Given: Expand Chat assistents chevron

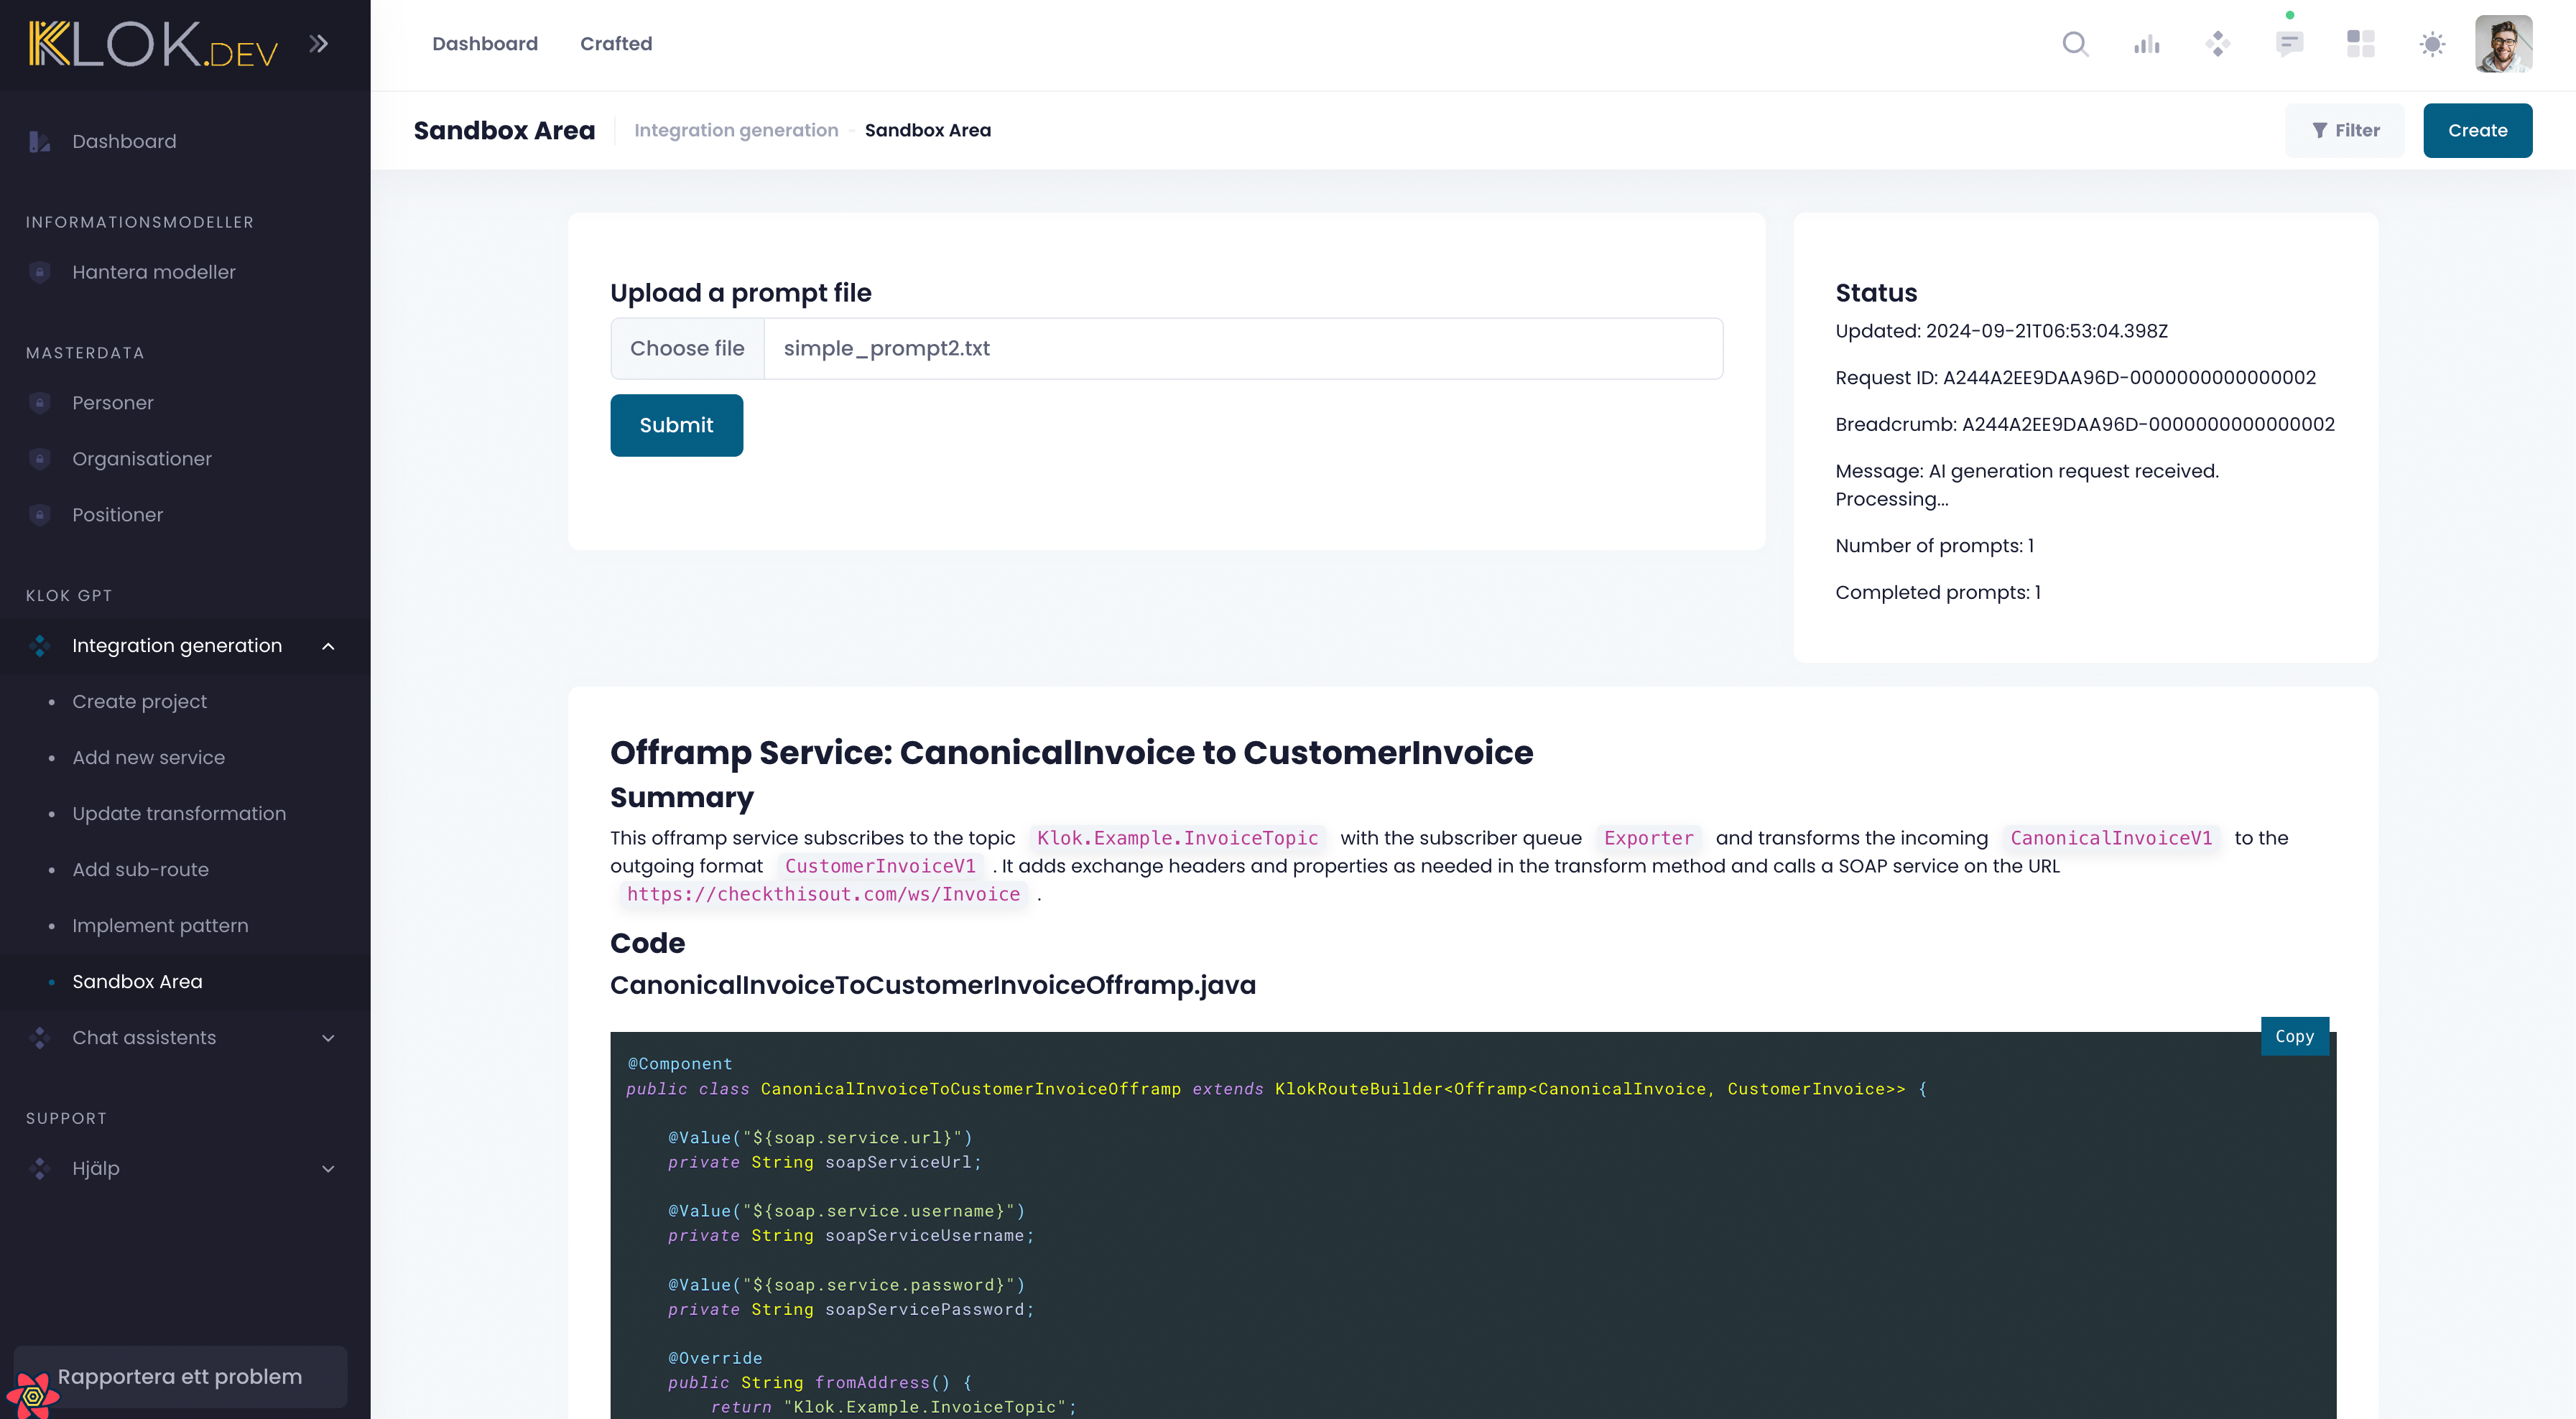Looking at the screenshot, I should click(x=328, y=1038).
